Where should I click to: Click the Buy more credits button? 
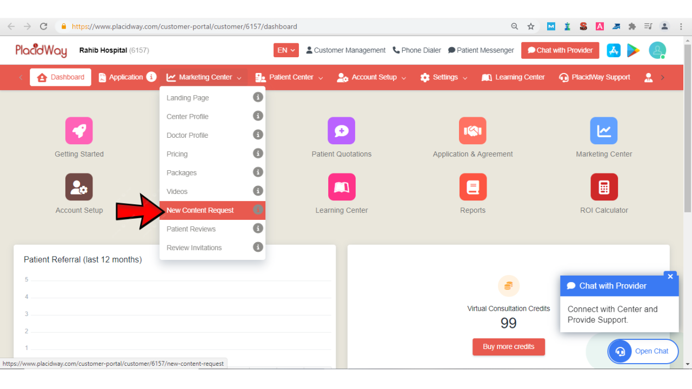coord(508,347)
